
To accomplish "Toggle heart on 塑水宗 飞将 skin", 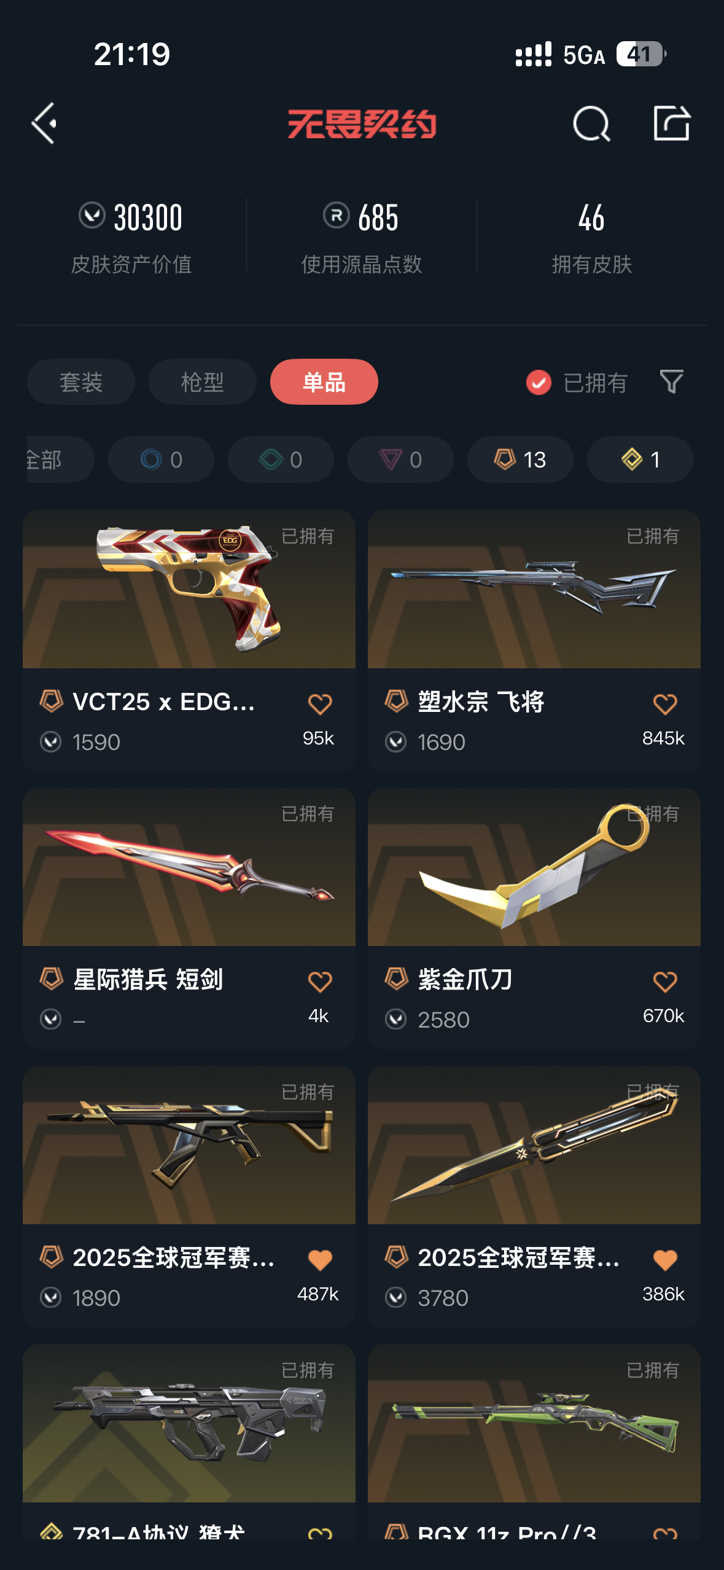I will coord(665,704).
